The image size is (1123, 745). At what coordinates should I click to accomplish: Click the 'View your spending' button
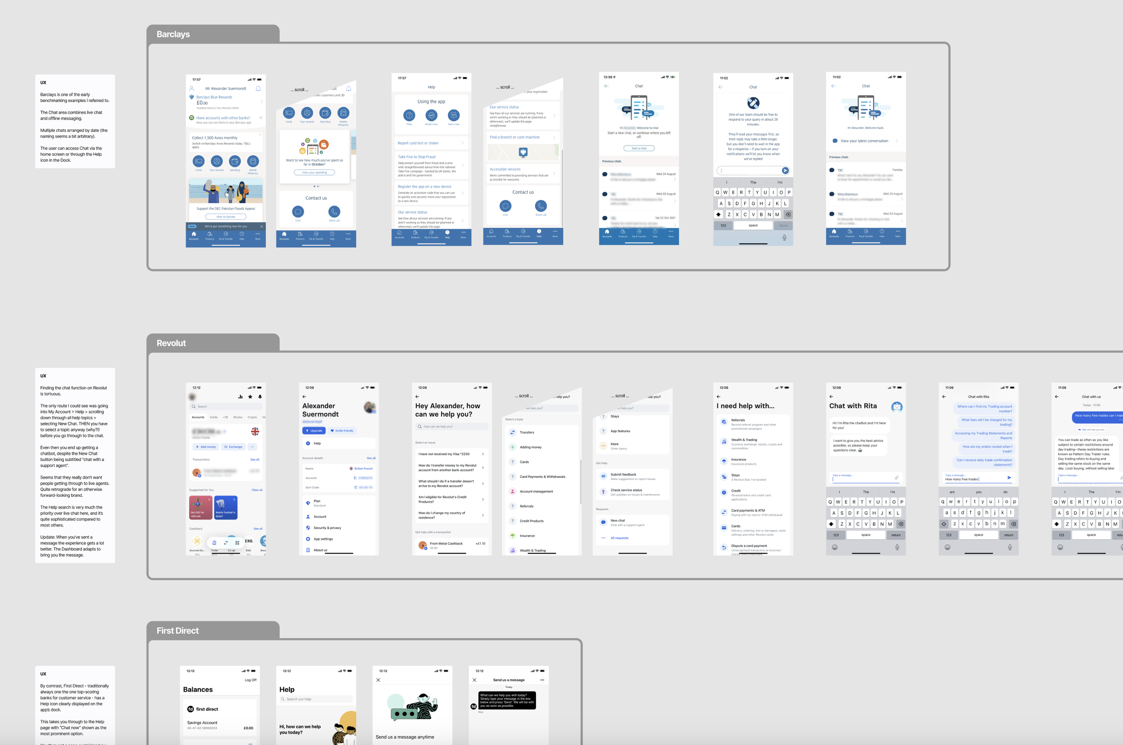314,173
